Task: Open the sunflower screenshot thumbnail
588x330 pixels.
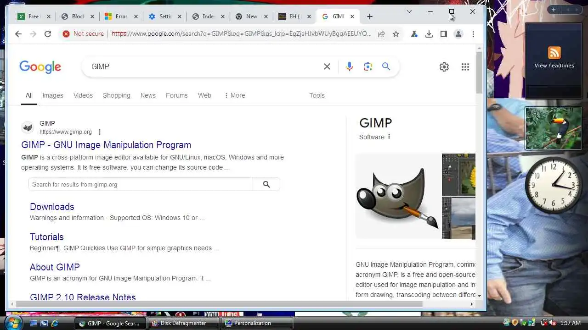Action: (458, 175)
